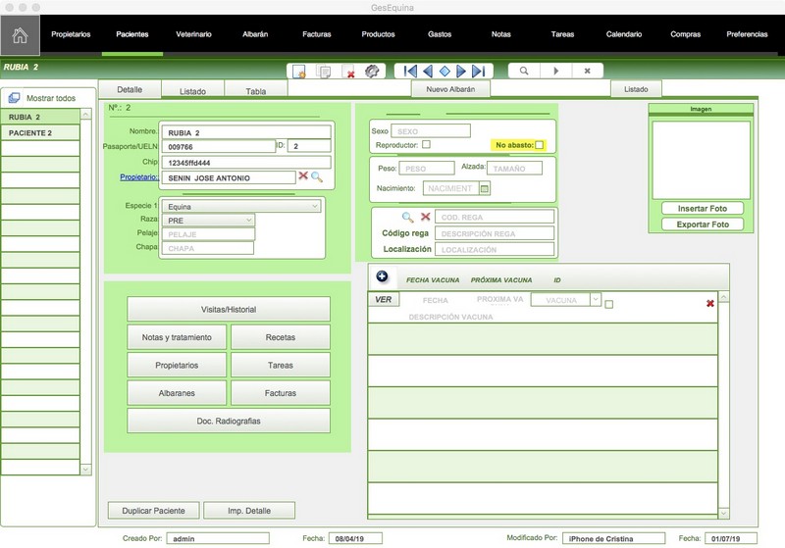The image size is (785, 548).
Task: Add a vaccine with the blue plus icon
Action: pos(382,277)
